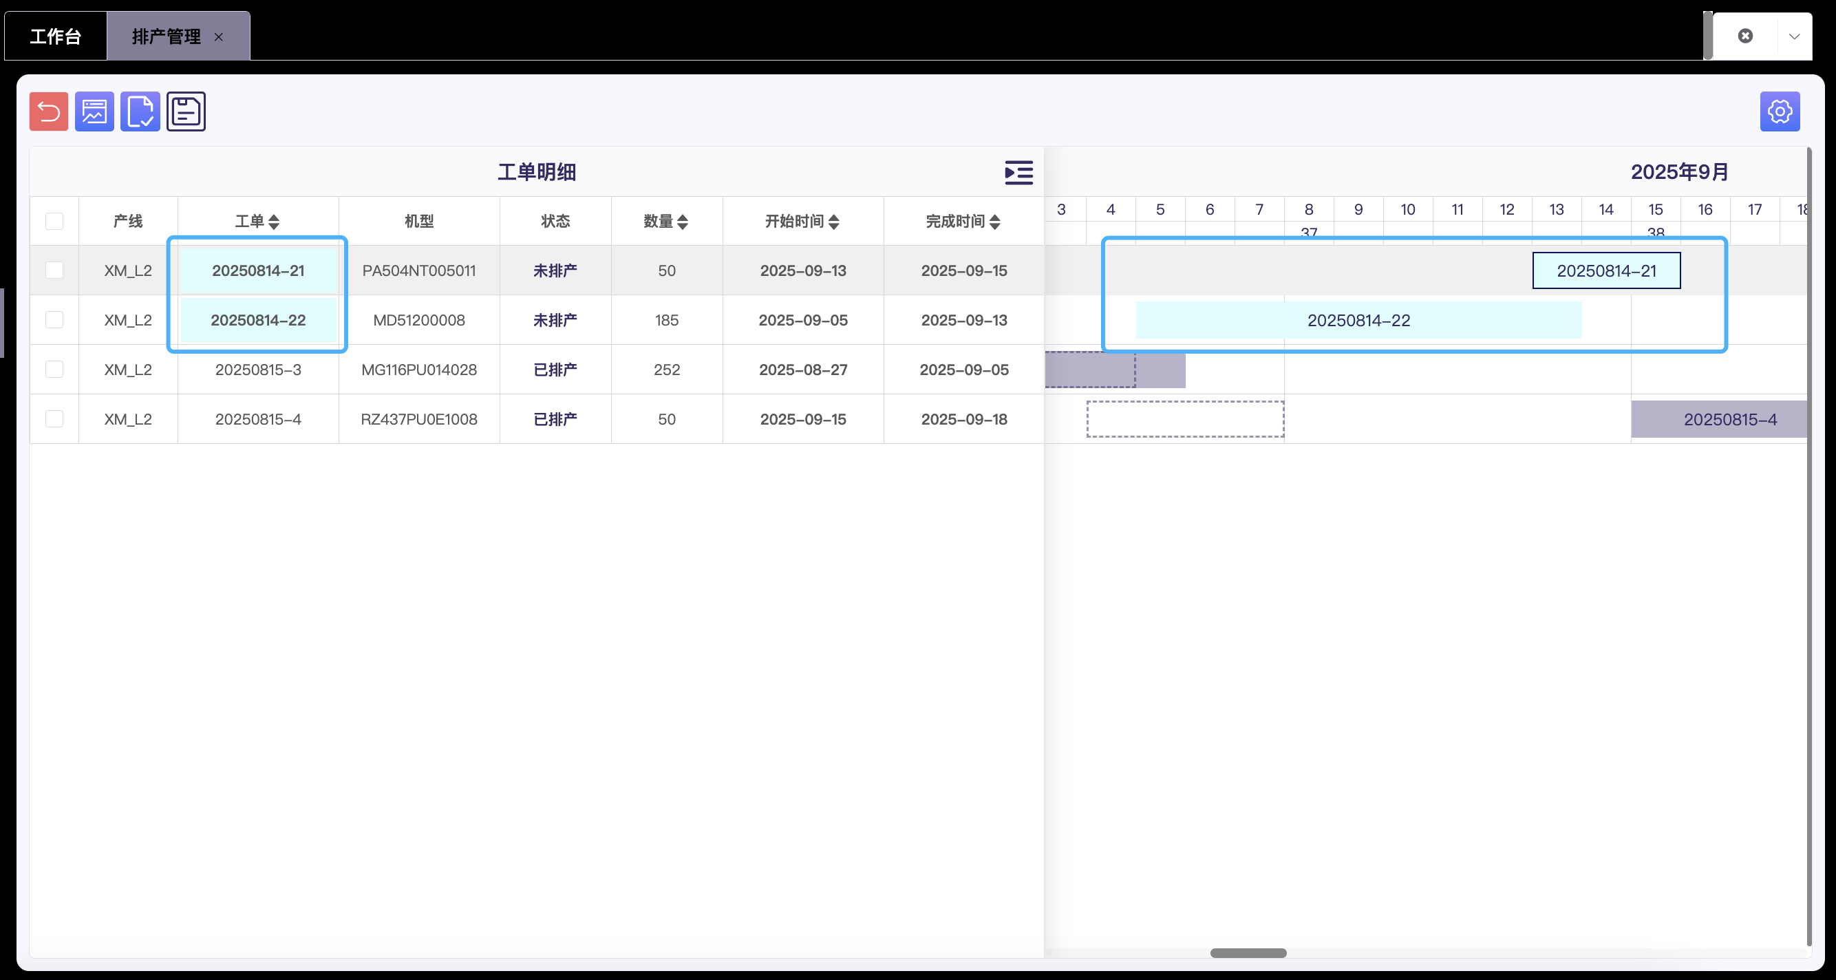Click the circled X icon top right

[1744, 36]
